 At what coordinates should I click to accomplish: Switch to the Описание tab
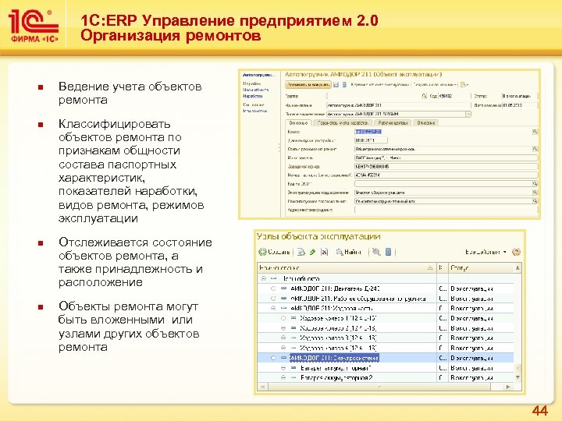point(426,123)
